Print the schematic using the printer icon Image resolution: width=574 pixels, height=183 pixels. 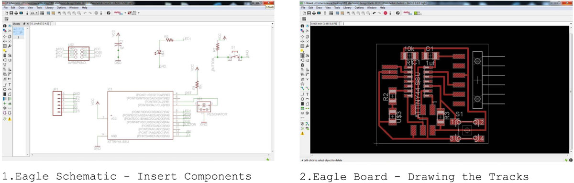click(16, 13)
